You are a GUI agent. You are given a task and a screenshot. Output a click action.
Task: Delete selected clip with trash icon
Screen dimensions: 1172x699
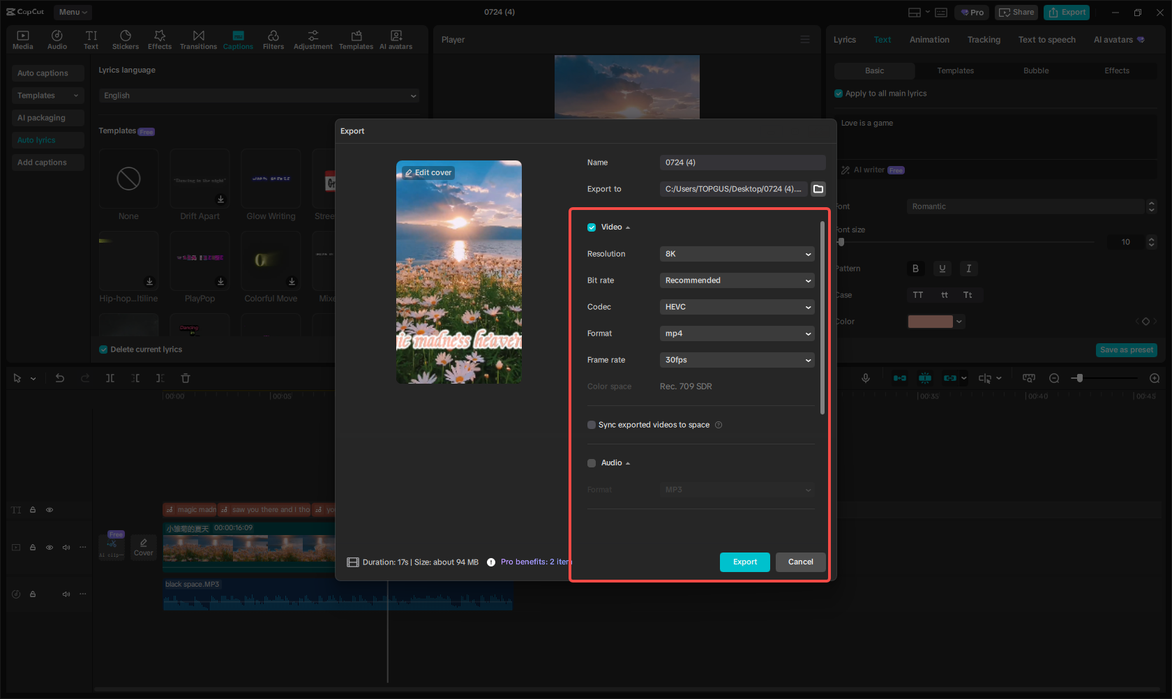pyautogui.click(x=185, y=377)
